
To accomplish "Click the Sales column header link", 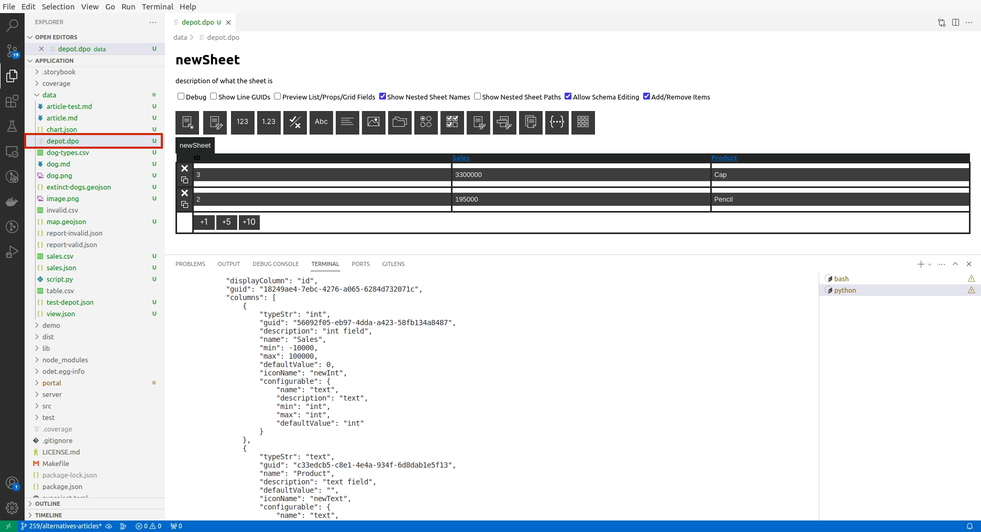I will (461, 158).
